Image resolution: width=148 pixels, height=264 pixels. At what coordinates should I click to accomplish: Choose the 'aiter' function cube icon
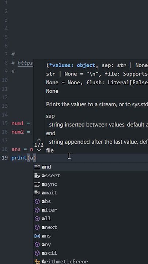tap(37, 210)
